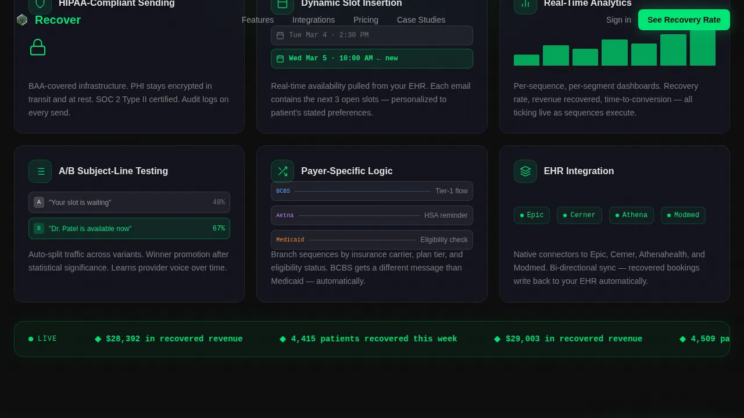Screen dimensions: 744x418
Task: Click the EHR Integration heading
Action: [x=579, y=171]
